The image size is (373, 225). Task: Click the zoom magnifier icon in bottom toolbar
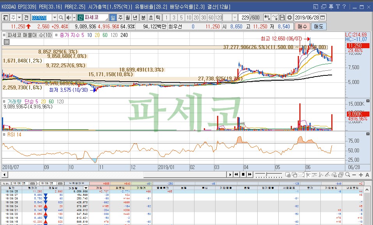click(x=348, y=175)
